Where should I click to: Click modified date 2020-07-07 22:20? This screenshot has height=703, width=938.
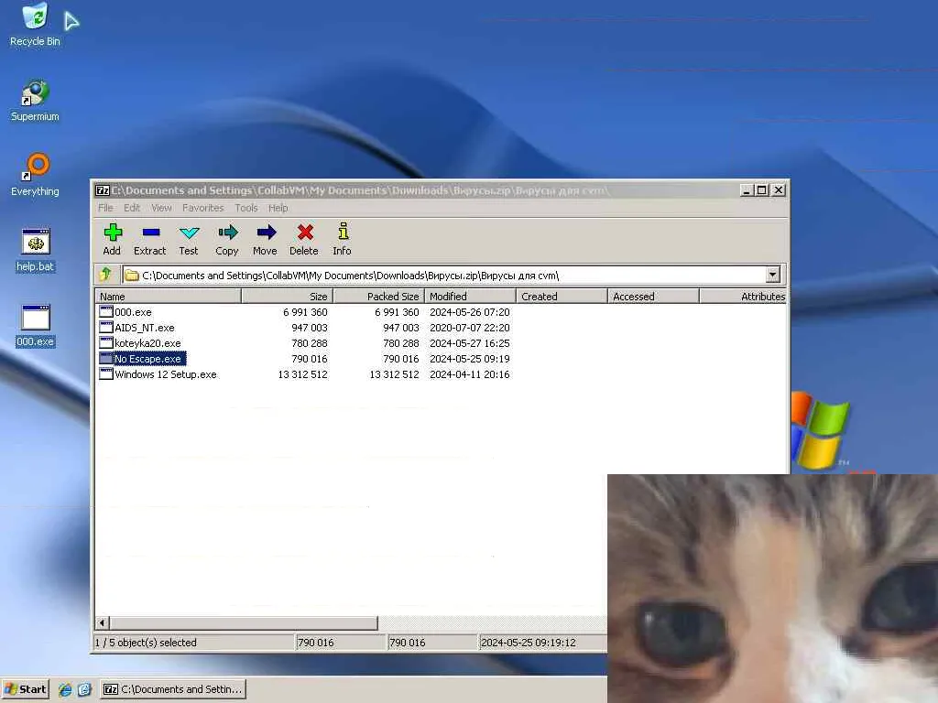coord(470,328)
